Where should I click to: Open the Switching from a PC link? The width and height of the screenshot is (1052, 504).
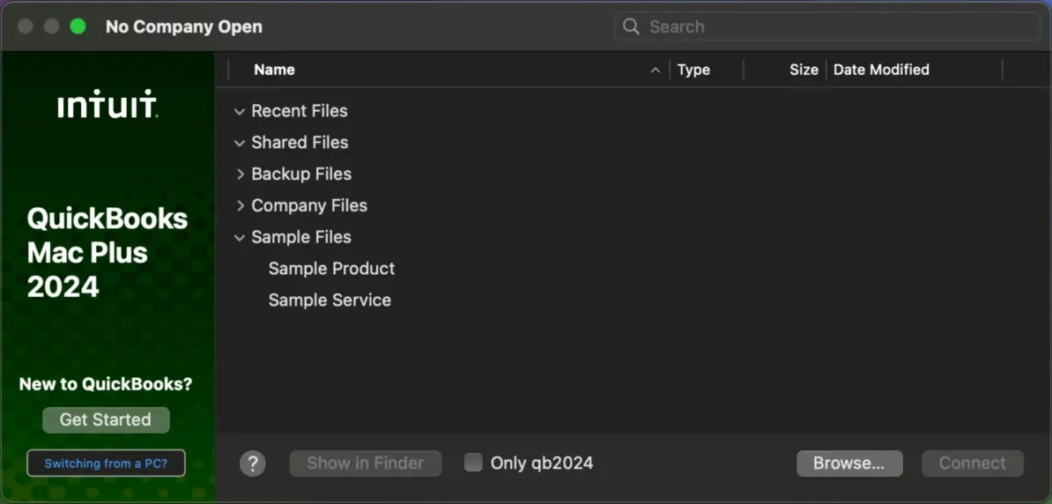click(x=106, y=463)
